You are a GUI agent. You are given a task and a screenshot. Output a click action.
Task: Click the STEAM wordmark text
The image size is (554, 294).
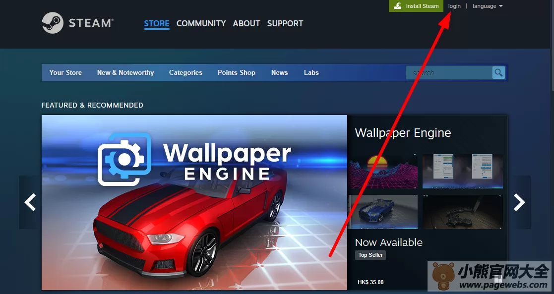(x=91, y=23)
